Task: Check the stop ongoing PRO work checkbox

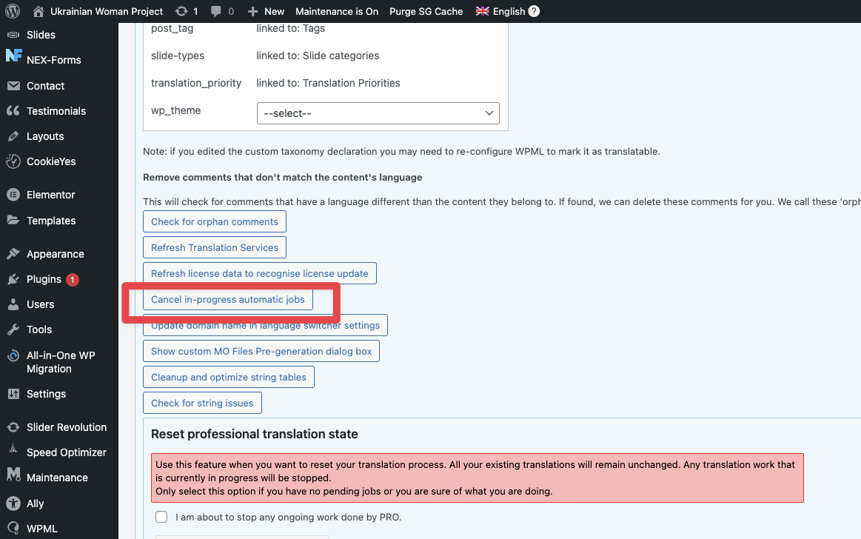Action: click(161, 517)
